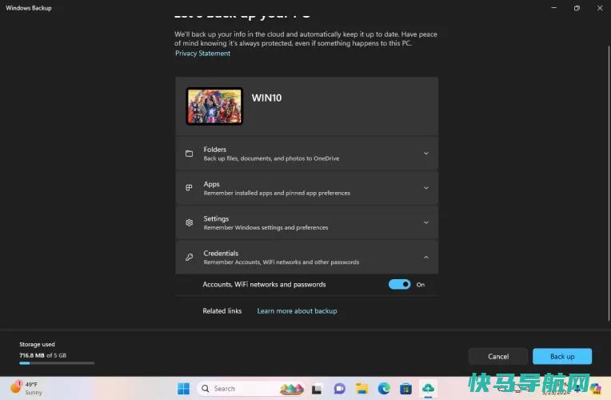Open the weather widget showing 49°F Sunny
Viewport: 611px width, 400px height.
pos(26,388)
